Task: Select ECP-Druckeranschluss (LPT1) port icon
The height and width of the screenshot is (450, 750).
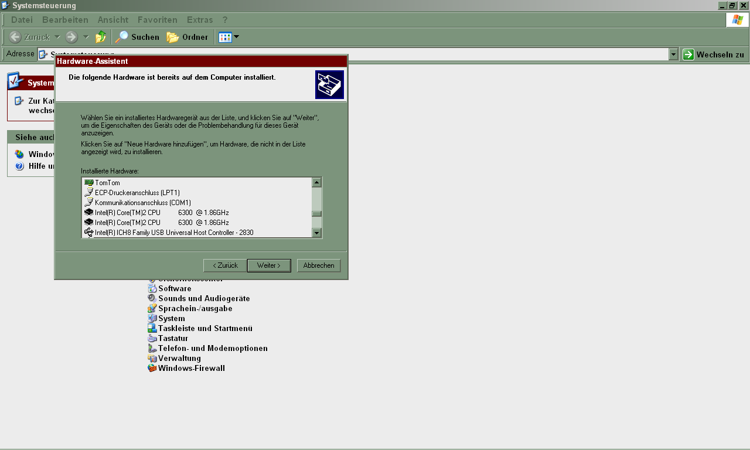Action: (x=89, y=192)
